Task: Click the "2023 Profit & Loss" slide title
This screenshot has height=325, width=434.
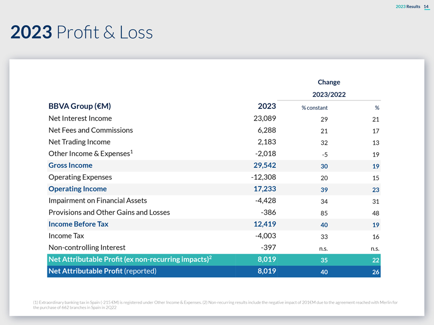Action: 81,32
